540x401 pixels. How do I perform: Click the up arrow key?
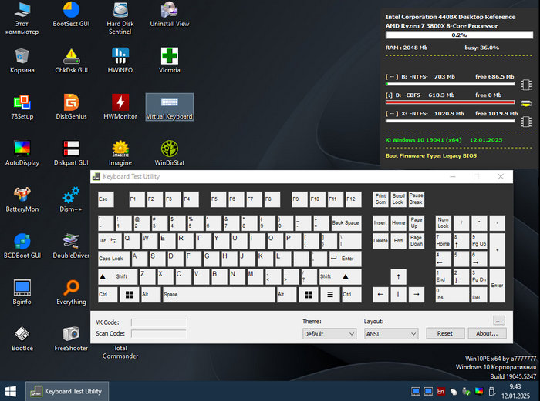pyautogui.click(x=399, y=276)
